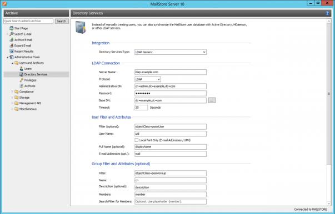Open Recent Results icon
Screen dimensions: 335x214
coord(12,52)
